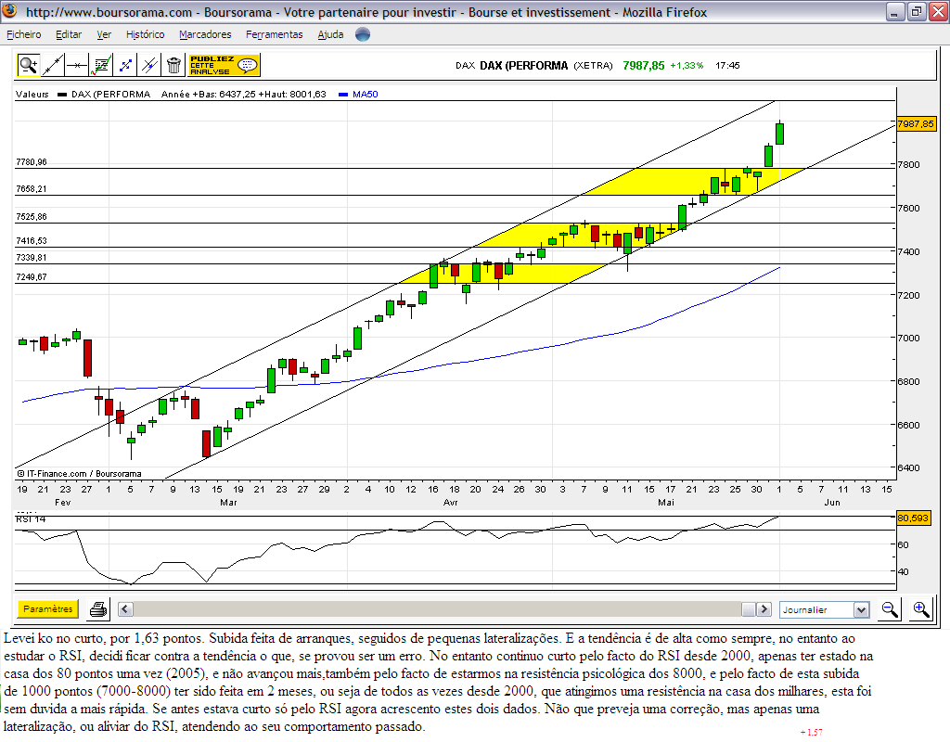Click the 7780,96 resistance level label
950x742 pixels.
click(31, 161)
